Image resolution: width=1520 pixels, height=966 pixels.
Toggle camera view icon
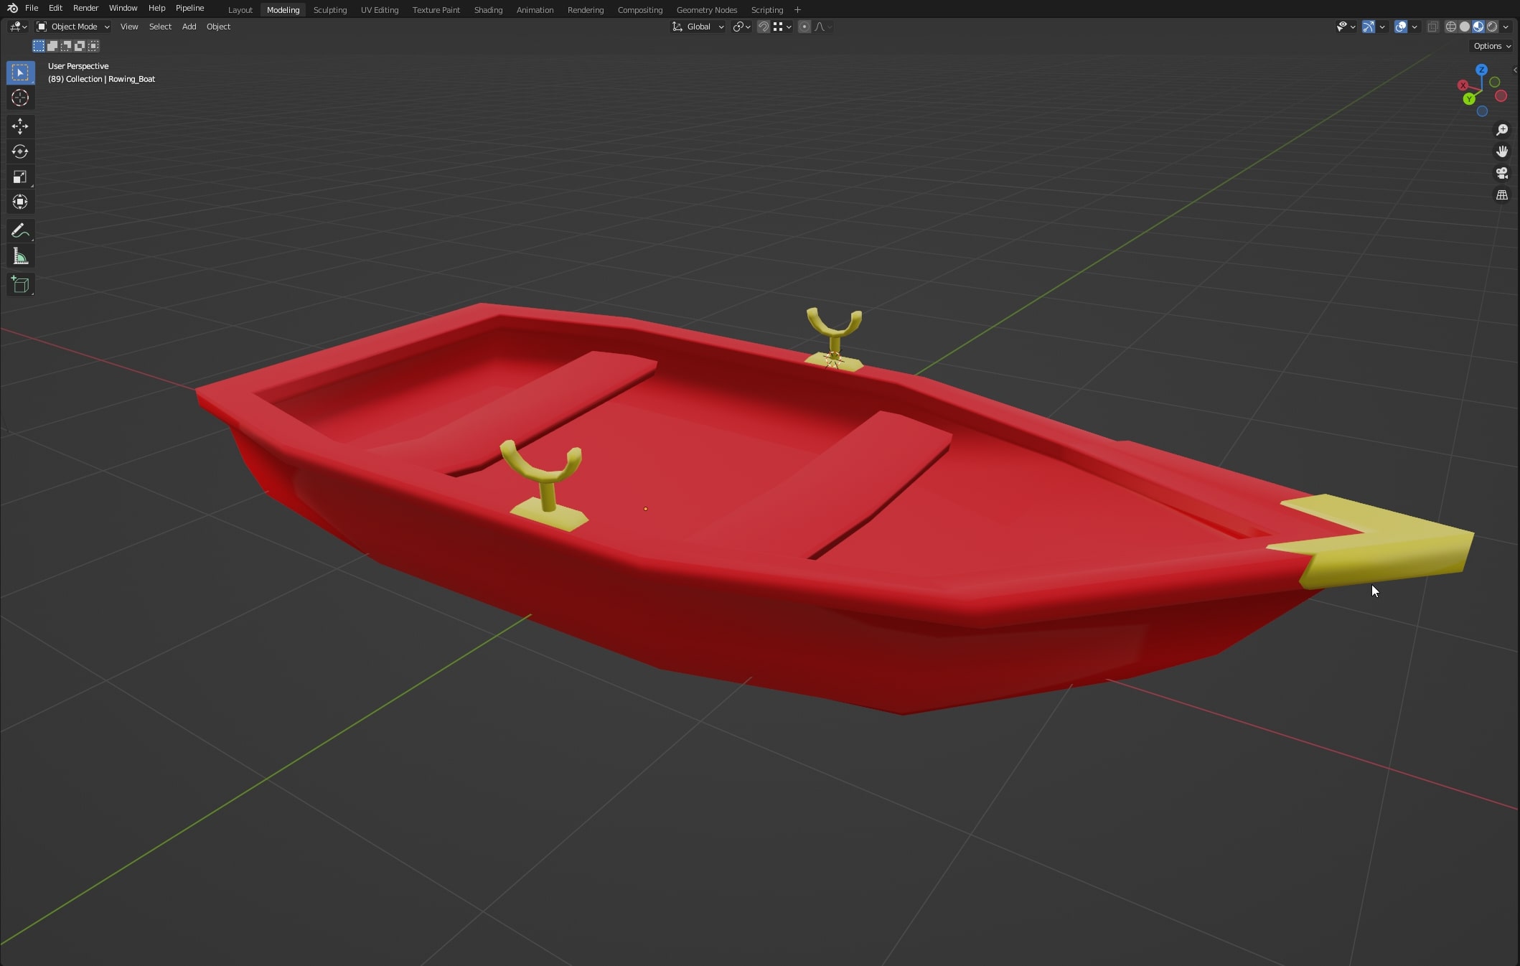1501,173
